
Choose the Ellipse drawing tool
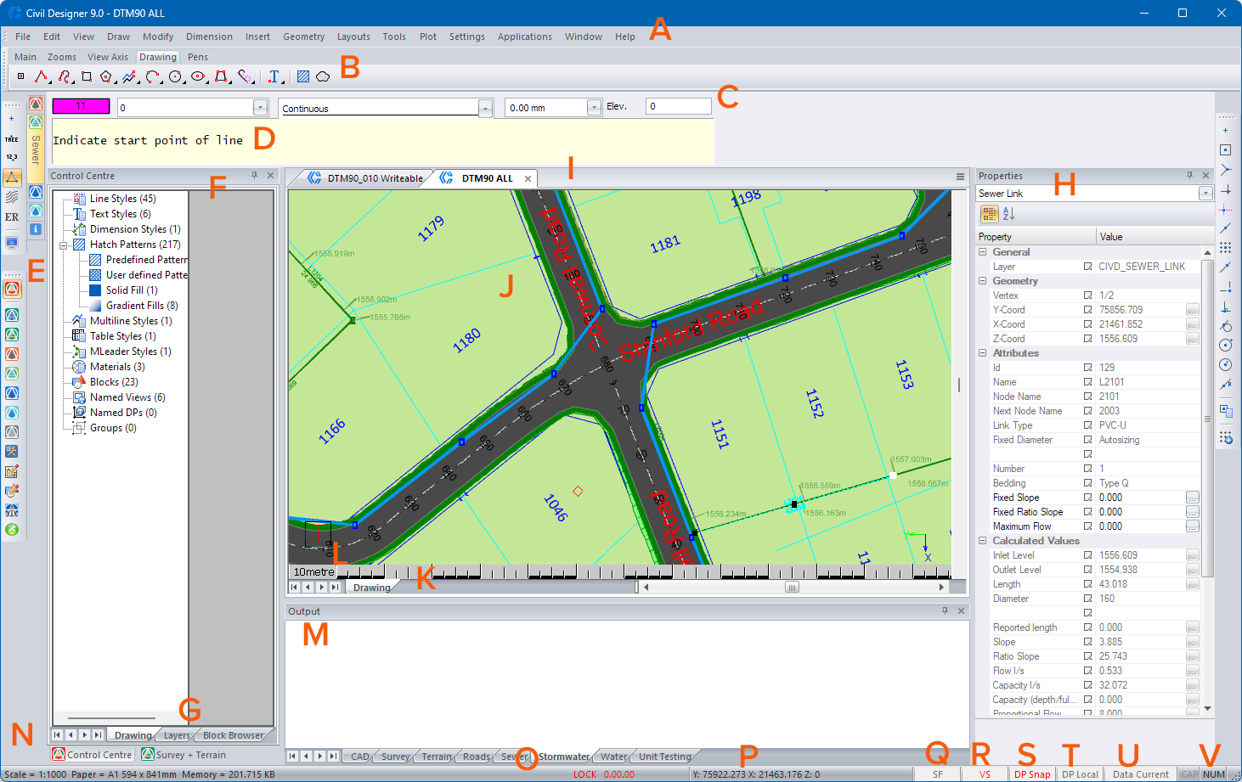coord(198,76)
